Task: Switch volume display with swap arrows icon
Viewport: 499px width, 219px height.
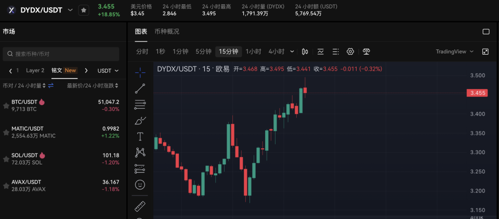Action: (51, 86)
